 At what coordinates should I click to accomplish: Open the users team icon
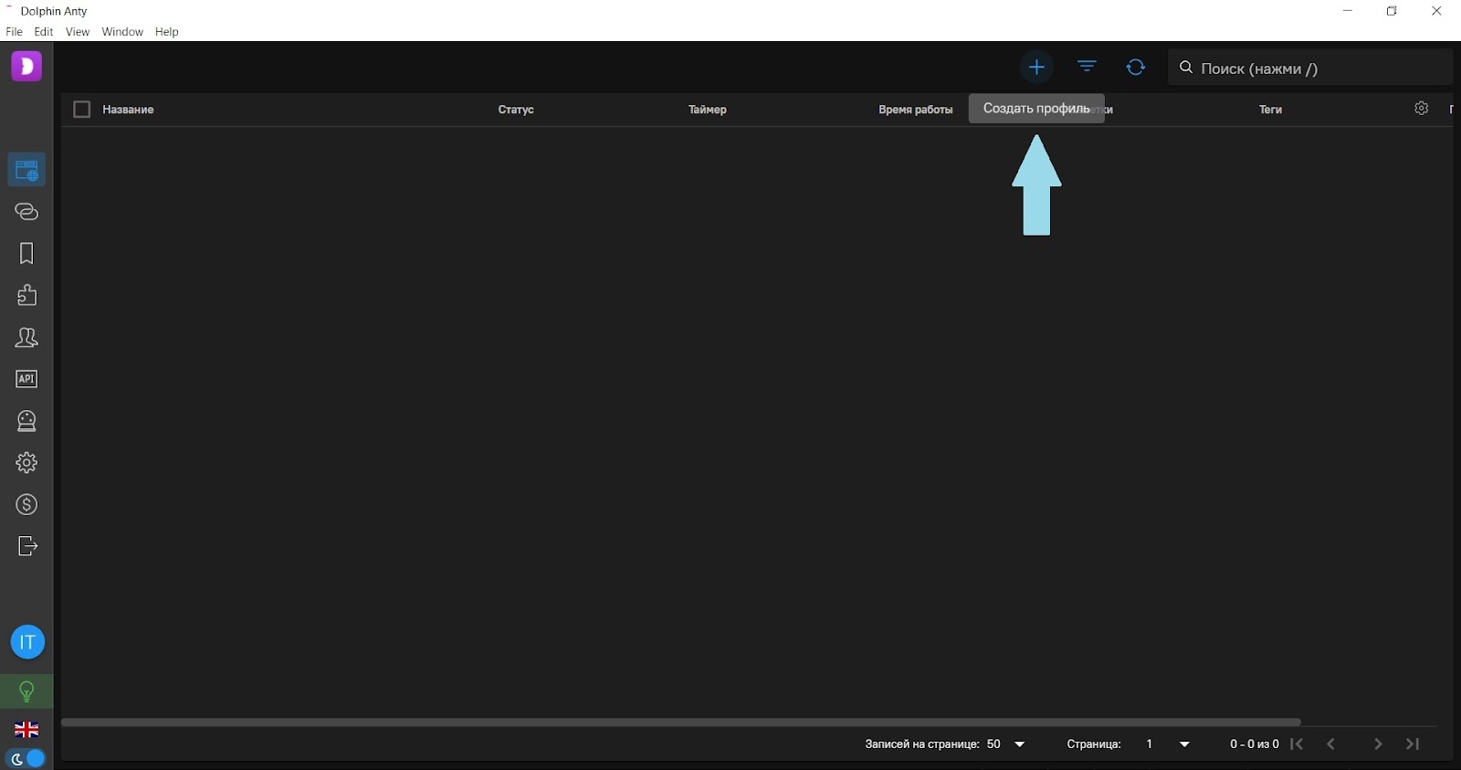26,338
